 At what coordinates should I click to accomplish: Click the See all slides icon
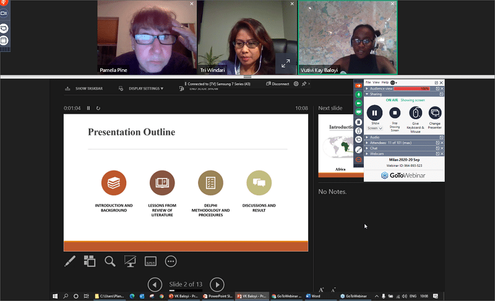click(90, 261)
